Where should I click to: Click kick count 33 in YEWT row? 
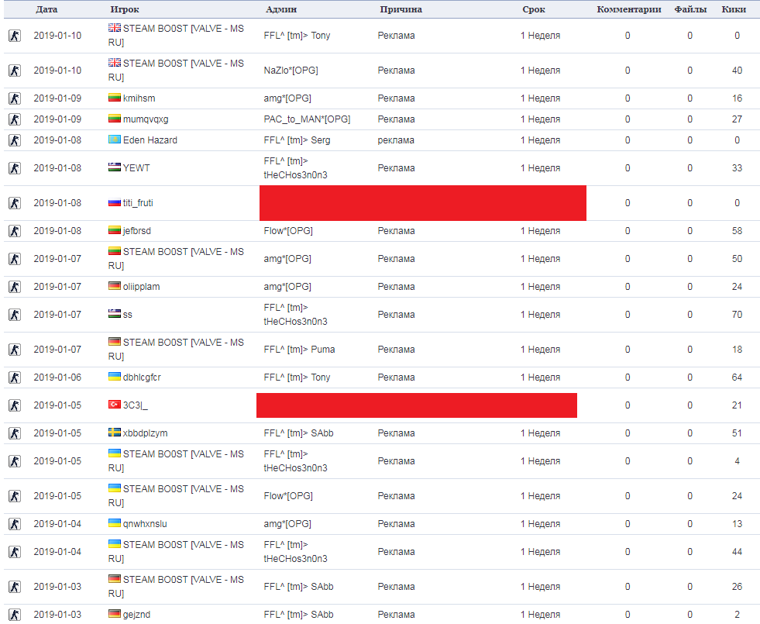click(x=737, y=168)
